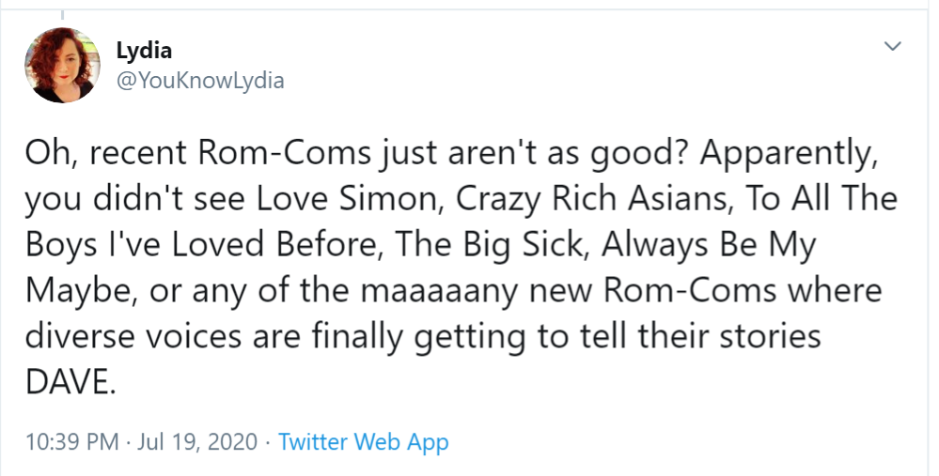This screenshot has width=939, height=476.
Task: Open the Twitter Web App source link
Action: click(364, 442)
